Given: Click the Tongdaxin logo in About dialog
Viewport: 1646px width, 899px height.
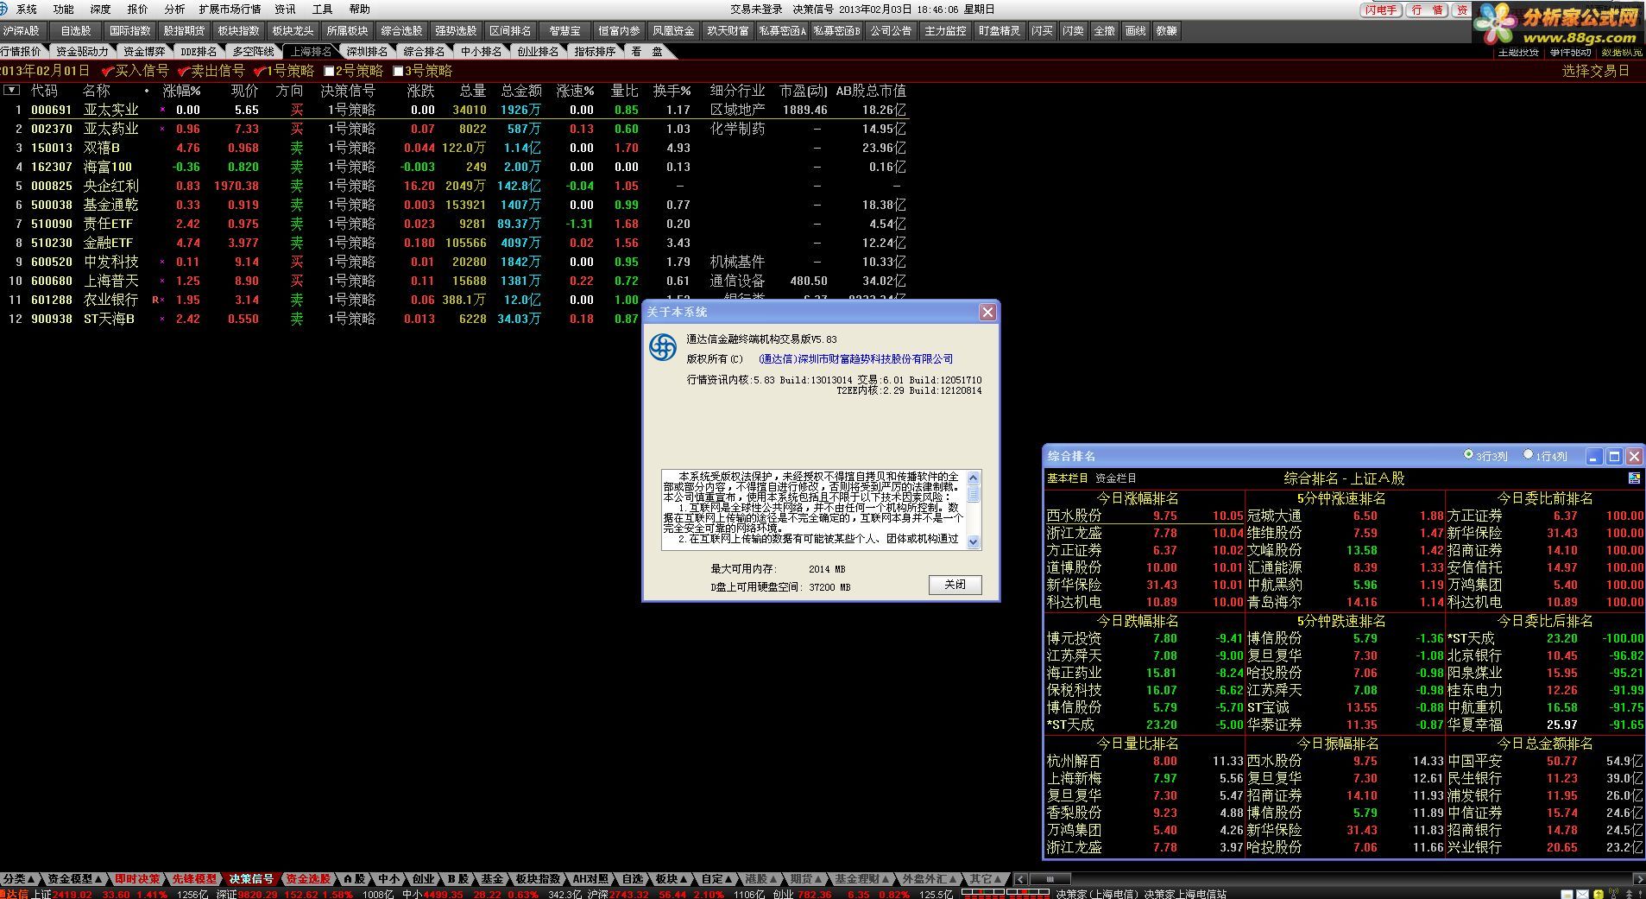Looking at the screenshot, I should point(663,347).
